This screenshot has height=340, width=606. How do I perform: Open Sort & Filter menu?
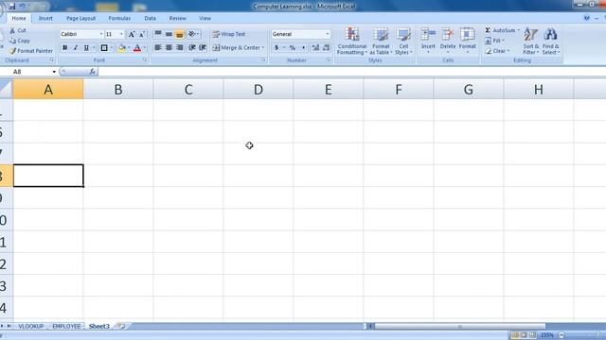pyautogui.click(x=530, y=42)
